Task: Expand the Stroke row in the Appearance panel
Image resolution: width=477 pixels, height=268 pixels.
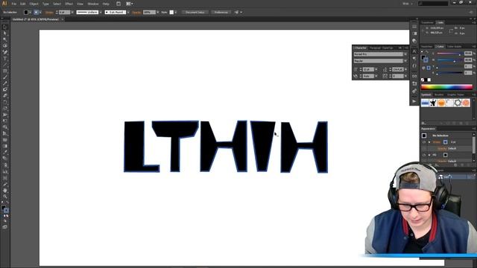Action: point(429,142)
